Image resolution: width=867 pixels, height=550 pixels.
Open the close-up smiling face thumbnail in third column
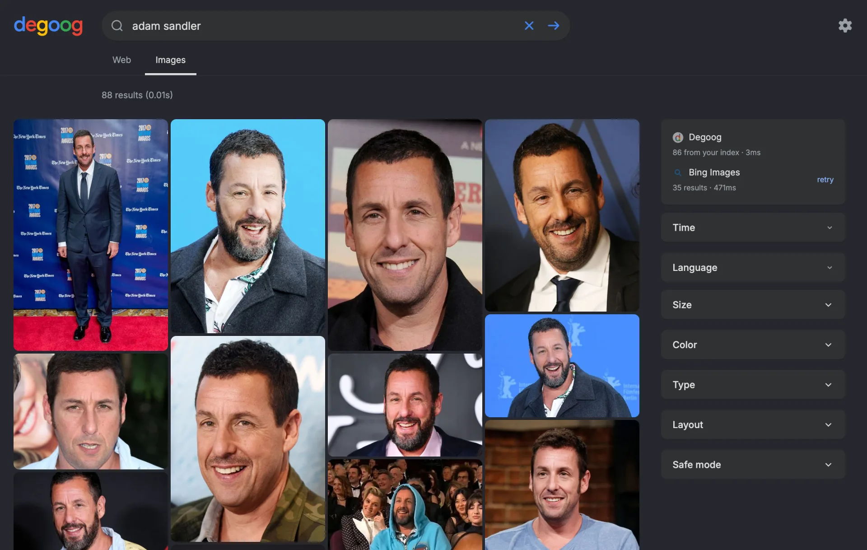pos(405,235)
